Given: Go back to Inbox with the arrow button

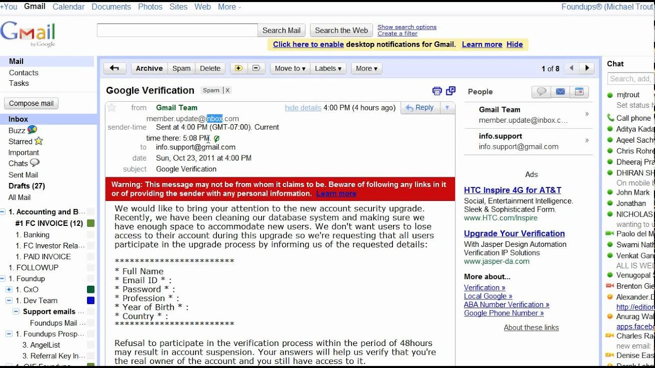Looking at the screenshot, I should pyautogui.click(x=115, y=68).
